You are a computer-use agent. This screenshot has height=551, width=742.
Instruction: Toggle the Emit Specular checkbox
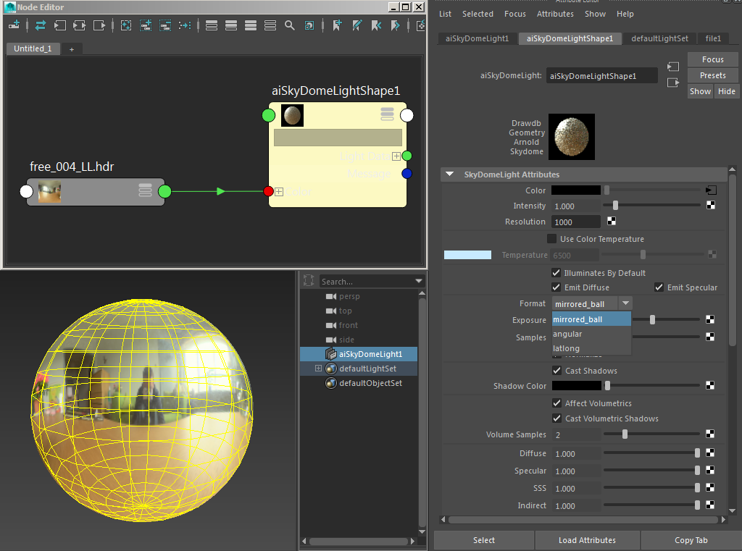(x=659, y=287)
